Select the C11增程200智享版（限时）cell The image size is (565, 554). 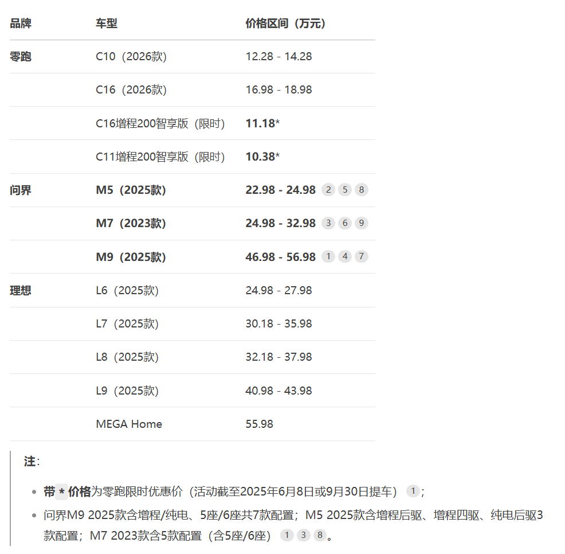pos(160,157)
